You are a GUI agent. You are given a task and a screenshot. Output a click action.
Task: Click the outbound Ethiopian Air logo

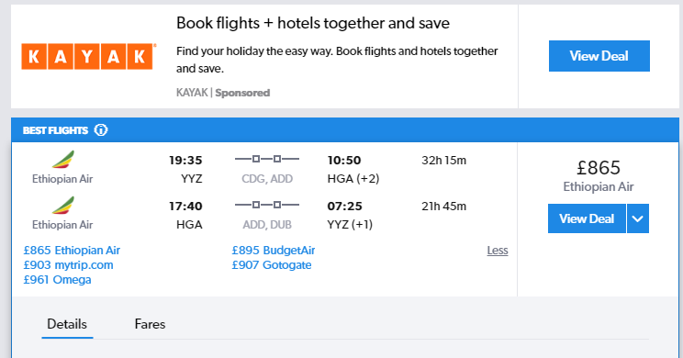coord(63,160)
